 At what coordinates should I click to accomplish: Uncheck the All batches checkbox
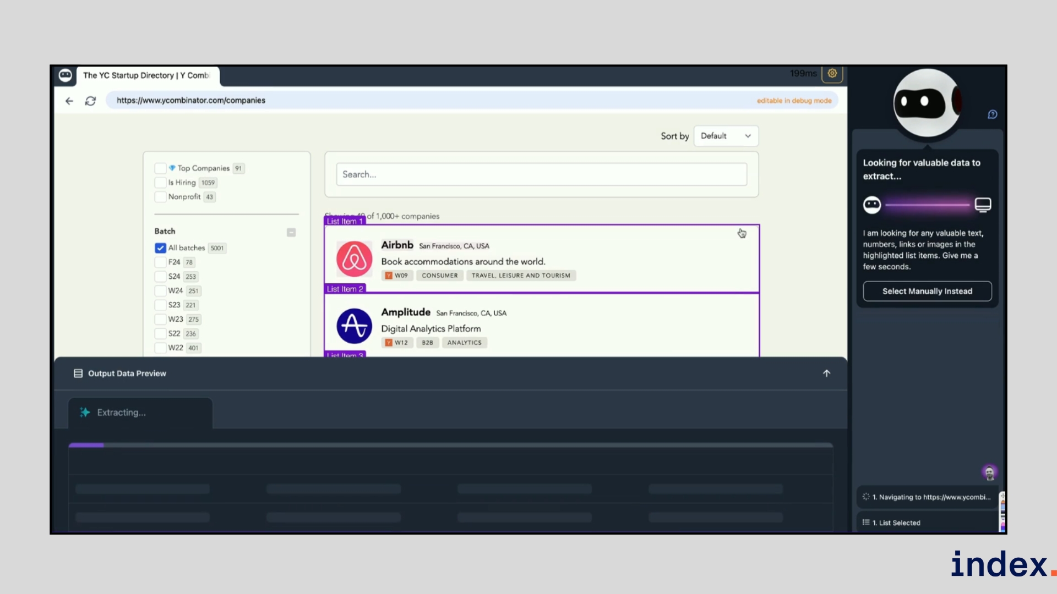[160, 248]
